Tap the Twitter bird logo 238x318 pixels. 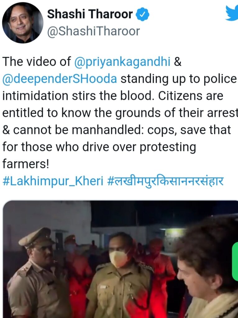click(x=232, y=13)
